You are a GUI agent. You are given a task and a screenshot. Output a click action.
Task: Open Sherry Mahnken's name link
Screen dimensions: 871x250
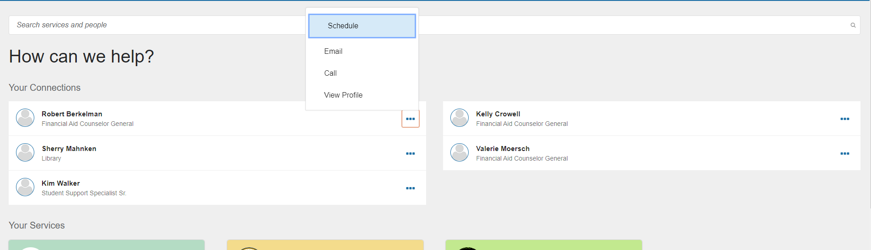click(x=69, y=149)
